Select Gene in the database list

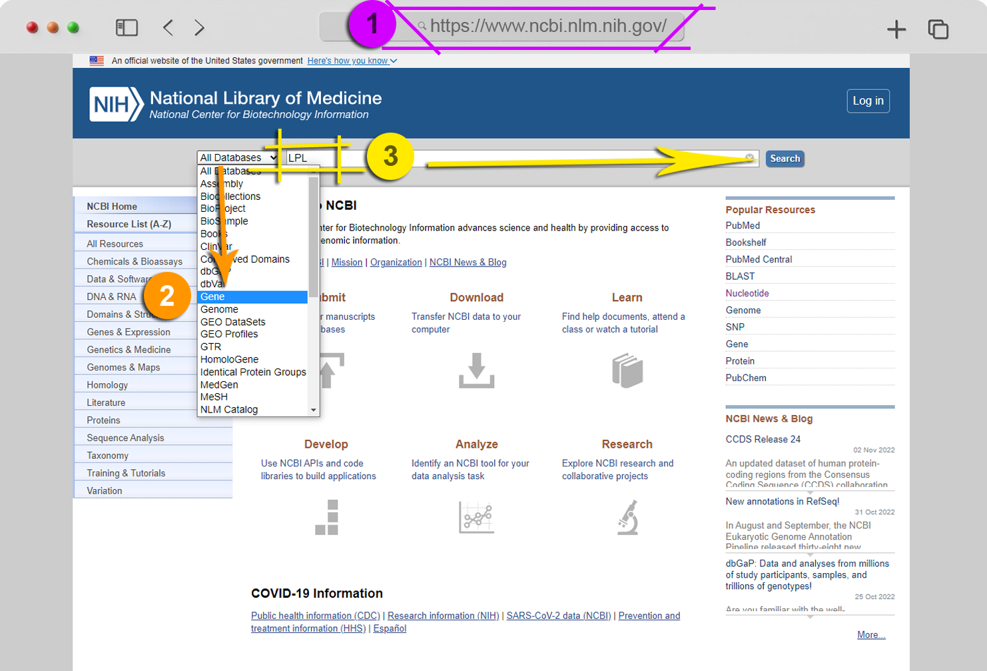pos(253,297)
